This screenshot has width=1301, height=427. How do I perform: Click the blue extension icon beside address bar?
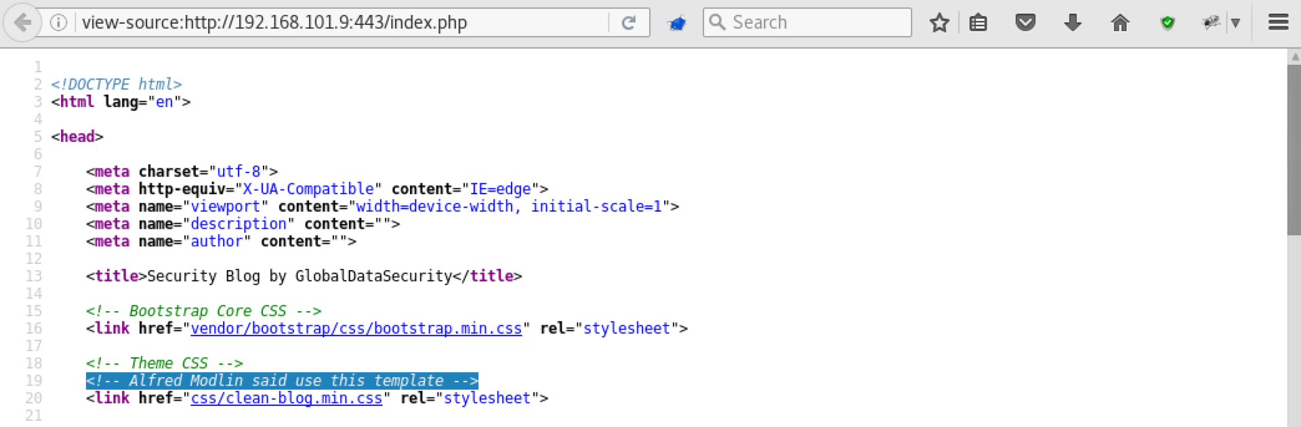tap(677, 23)
